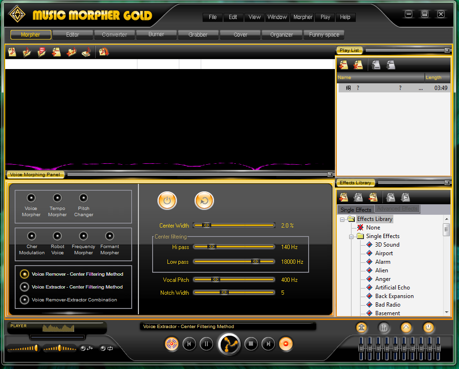This screenshot has height=369, width=459.
Task: Click the purple spiral icon left of playback controls
Action: 172,343
